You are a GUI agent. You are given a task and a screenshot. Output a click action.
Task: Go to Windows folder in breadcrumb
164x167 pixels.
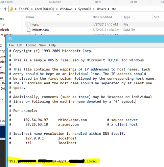(x=66, y=9)
